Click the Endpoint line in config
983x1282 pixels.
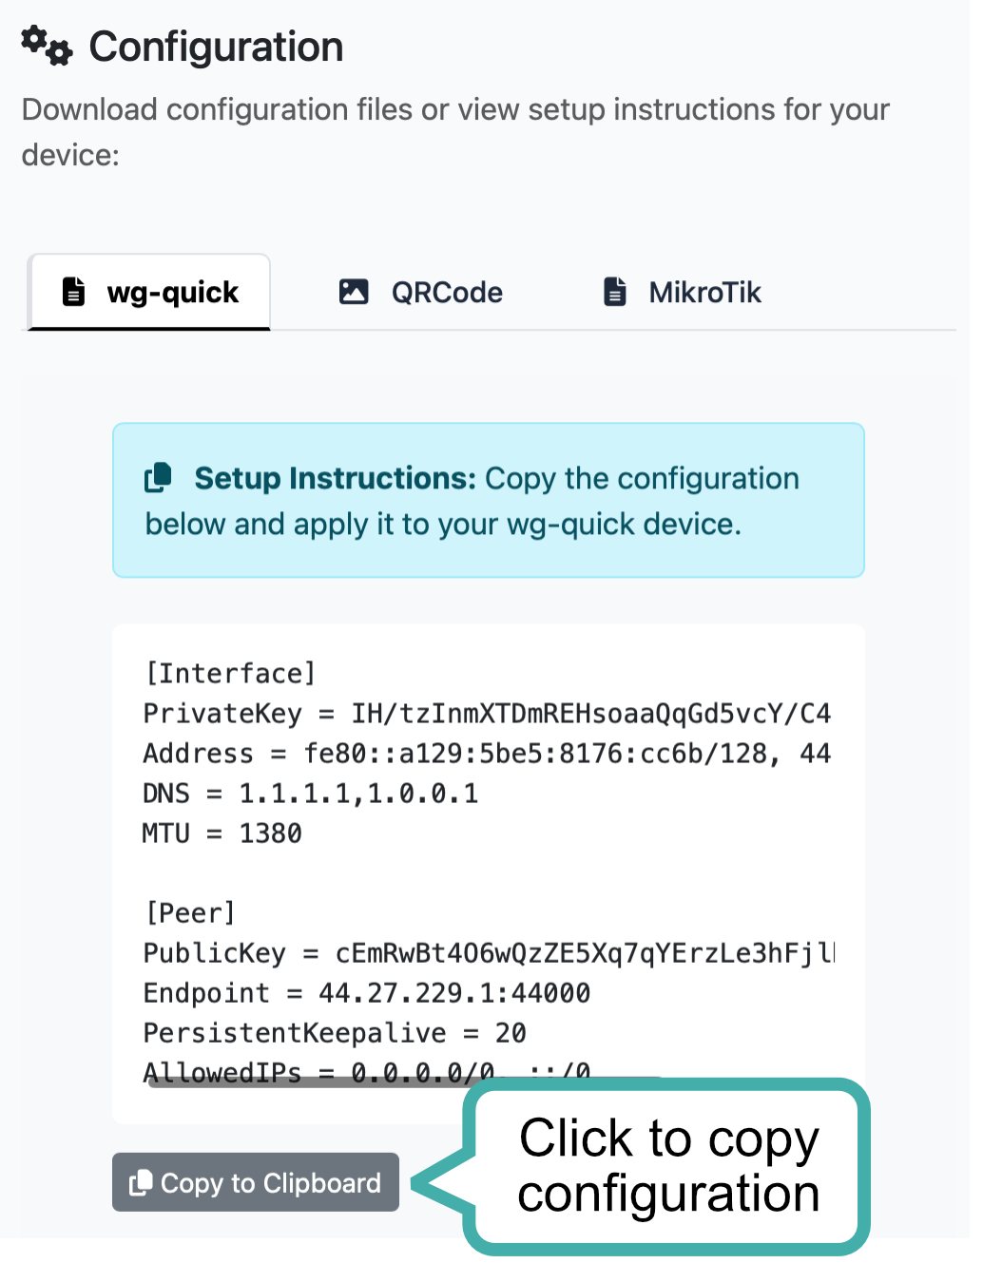(x=367, y=993)
